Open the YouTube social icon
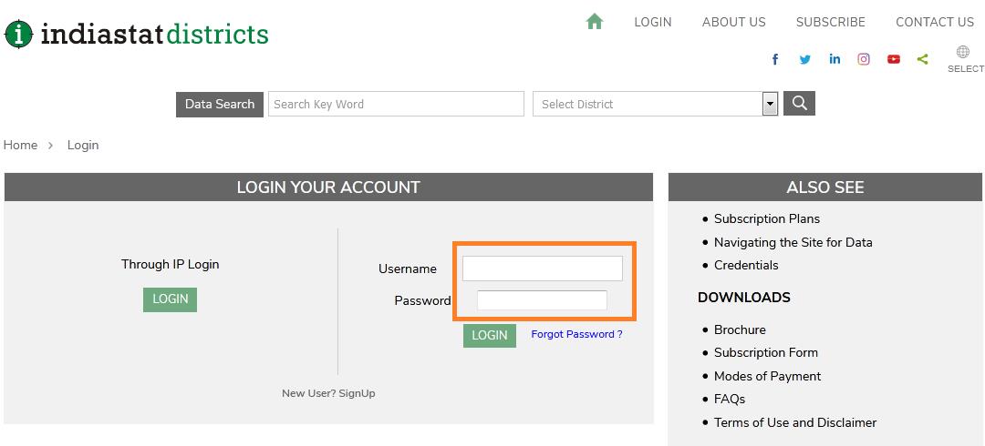The width and height of the screenshot is (985, 446). pos(894,59)
